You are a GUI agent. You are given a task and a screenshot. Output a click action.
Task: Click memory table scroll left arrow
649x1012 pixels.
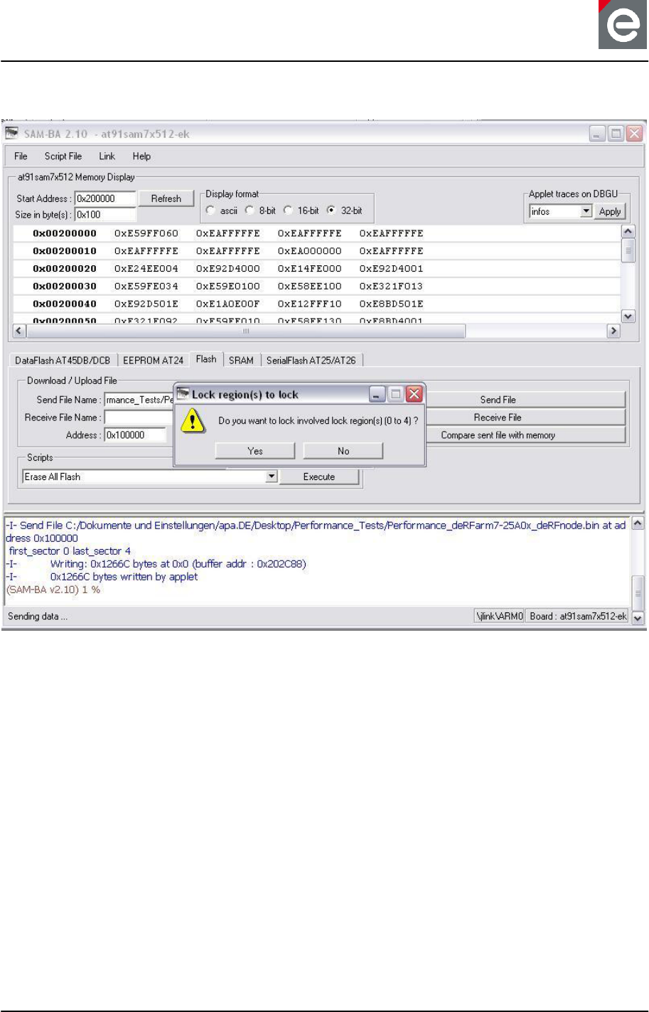(19, 331)
